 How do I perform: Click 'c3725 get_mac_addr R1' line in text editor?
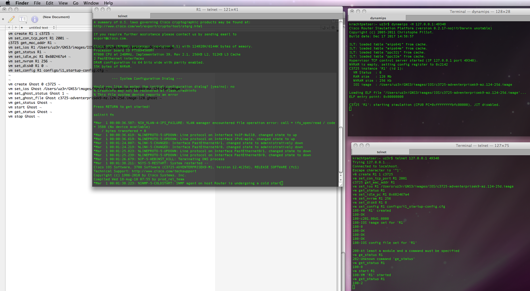pos(30,43)
